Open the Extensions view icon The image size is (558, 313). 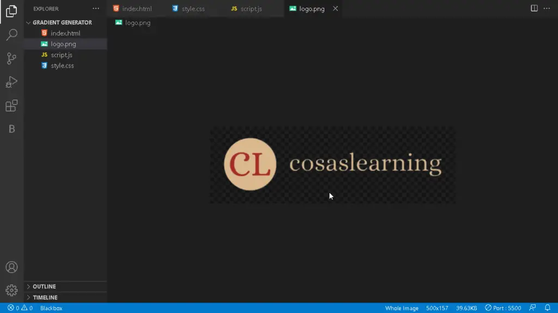point(11,106)
